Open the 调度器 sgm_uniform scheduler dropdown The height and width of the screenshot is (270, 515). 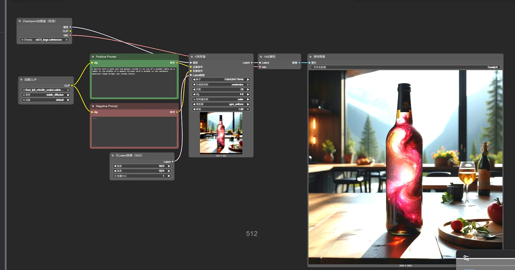221,104
